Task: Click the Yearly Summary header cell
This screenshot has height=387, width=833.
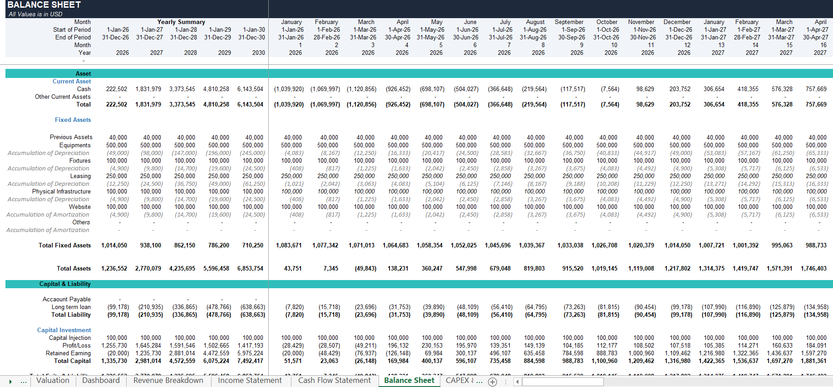Action: tap(181, 22)
